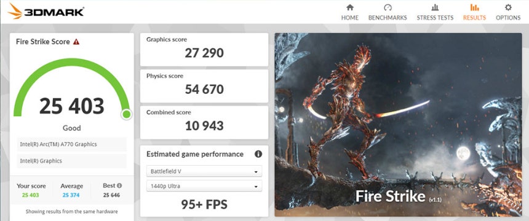Click the 3DMark logo

pyautogui.click(x=46, y=11)
